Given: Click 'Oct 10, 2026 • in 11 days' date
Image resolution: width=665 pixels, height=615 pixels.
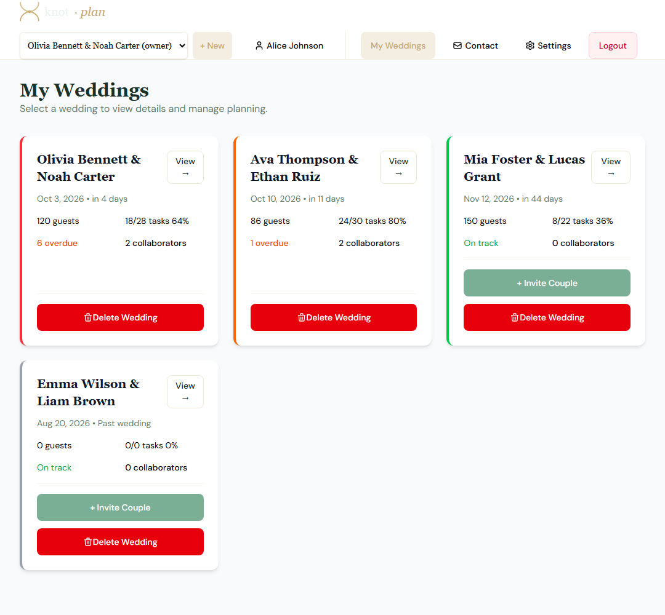Looking at the screenshot, I should (x=297, y=199).
